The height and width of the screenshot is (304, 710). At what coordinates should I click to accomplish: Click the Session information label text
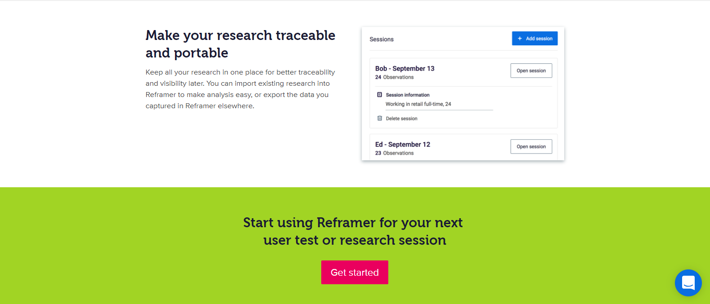tap(408, 95)
